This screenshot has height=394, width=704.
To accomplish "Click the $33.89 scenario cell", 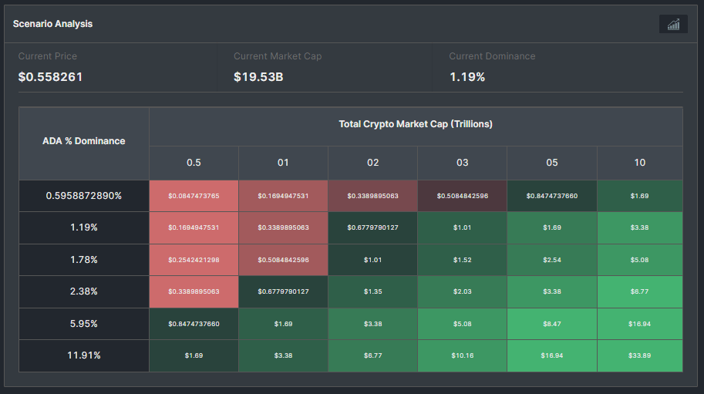I will pos(639,355).
